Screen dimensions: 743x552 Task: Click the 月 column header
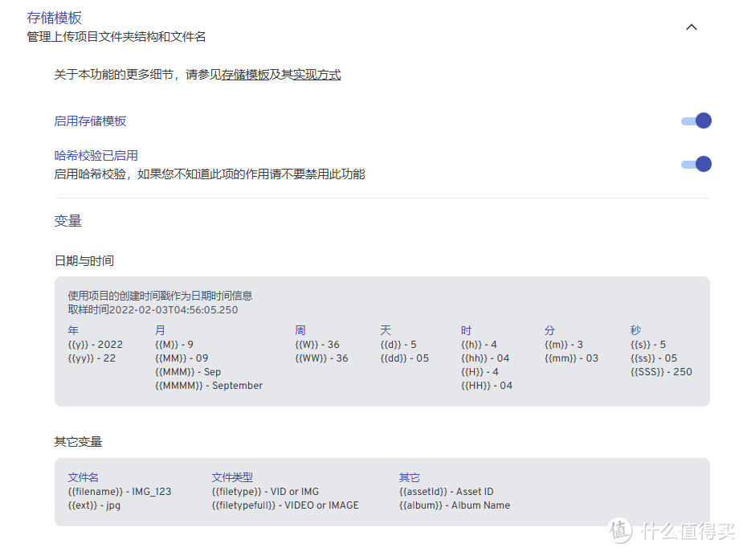point(160,330)
